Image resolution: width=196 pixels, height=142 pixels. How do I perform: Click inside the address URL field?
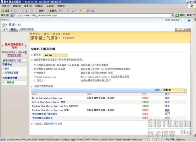[92, 16]
